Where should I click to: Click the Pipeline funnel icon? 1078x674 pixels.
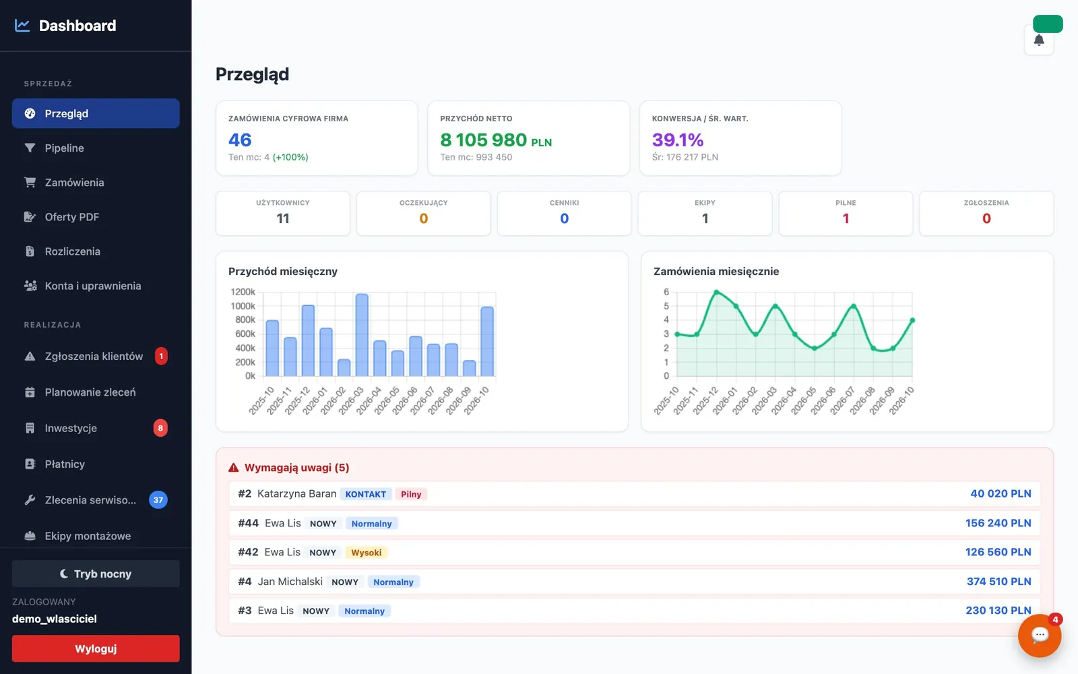click(x=30, y=148)
